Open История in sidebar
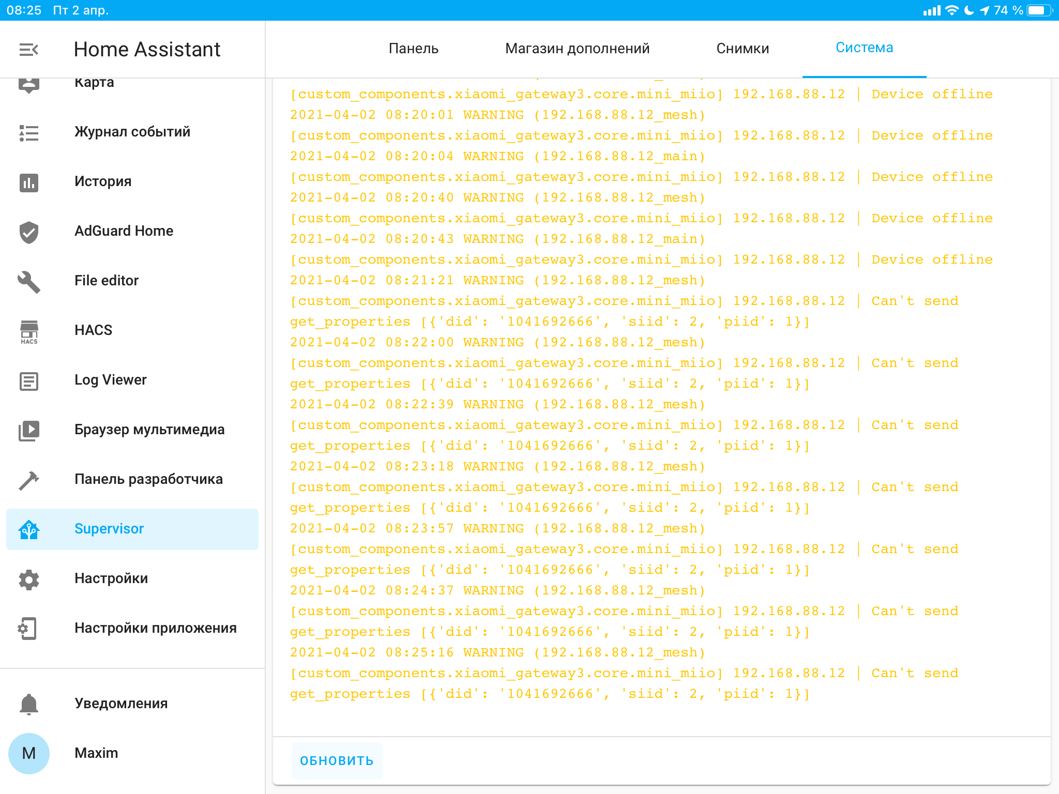 [x=132, y=181]
